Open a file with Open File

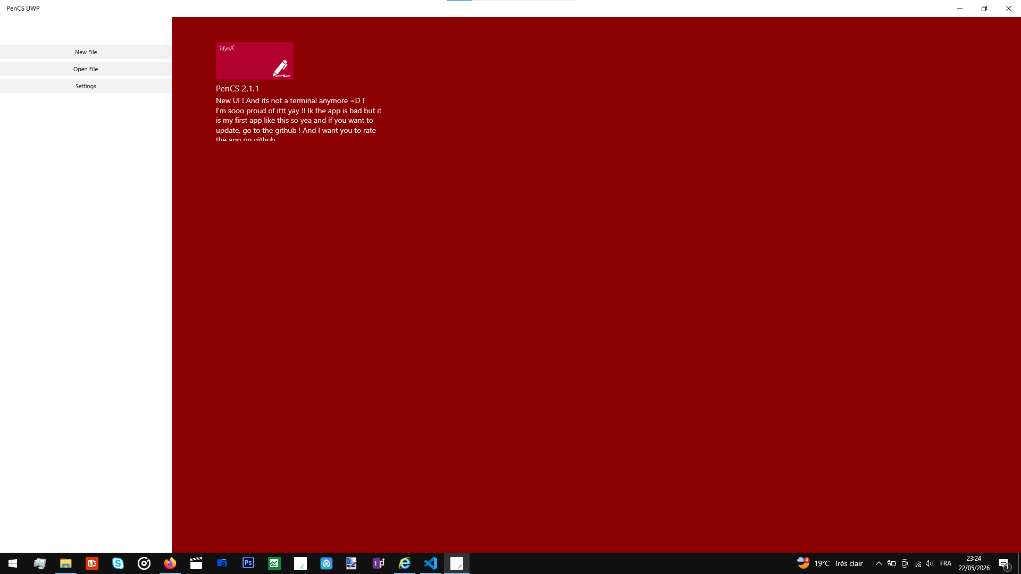pos(86,69)
